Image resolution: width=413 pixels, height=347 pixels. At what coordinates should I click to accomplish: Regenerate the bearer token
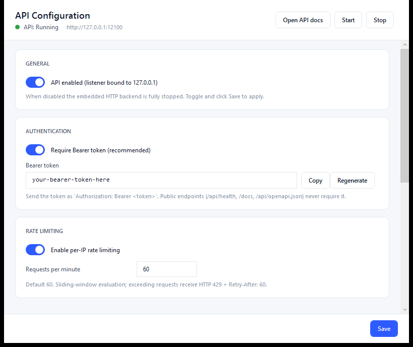352,181
